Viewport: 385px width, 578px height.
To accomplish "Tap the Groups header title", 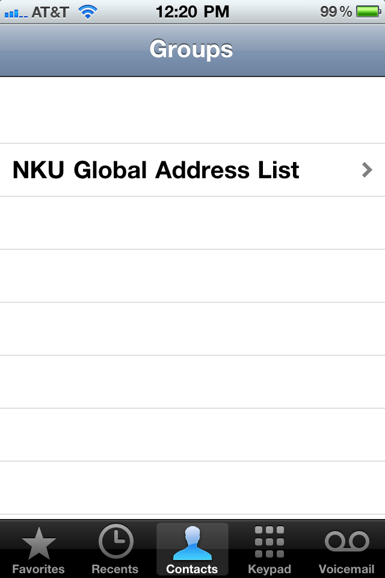I will [191, 49].
